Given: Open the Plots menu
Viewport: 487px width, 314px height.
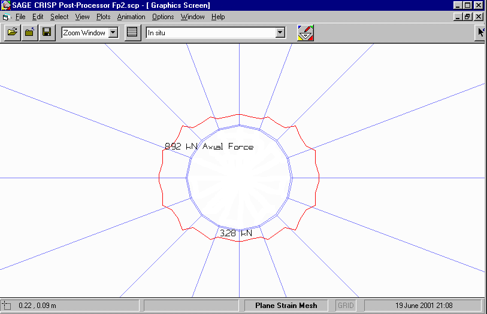Looking at the screenshot, I should 104,17.
